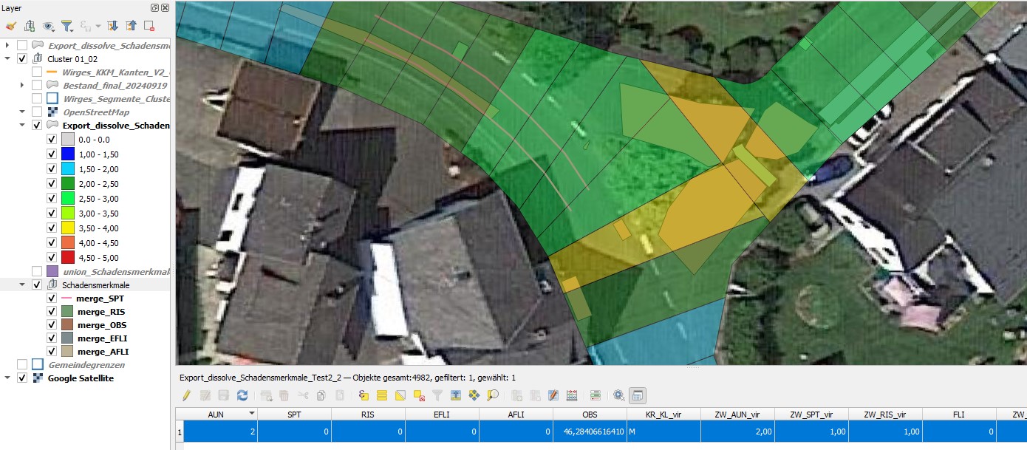Click remove layer/group icon
The width and height of the screenshot is (1027, 450).
pos(149,26)
